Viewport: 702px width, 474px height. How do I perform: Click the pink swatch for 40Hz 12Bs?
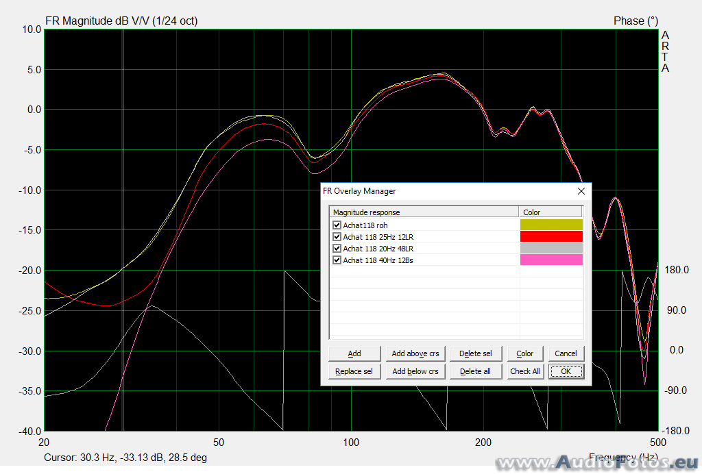551,260
